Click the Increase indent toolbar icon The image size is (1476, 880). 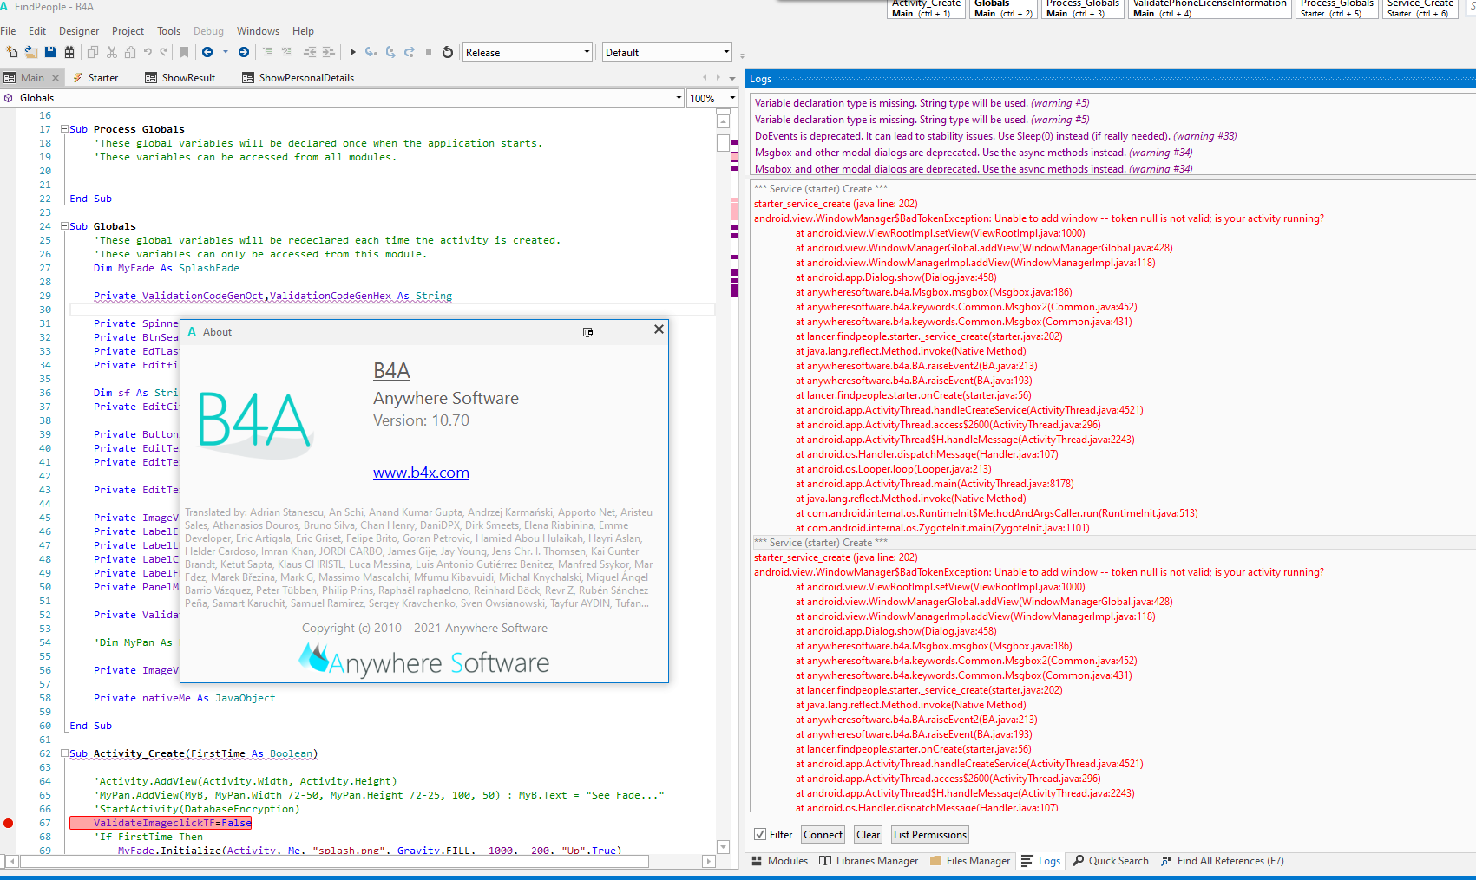click(329, 52)
